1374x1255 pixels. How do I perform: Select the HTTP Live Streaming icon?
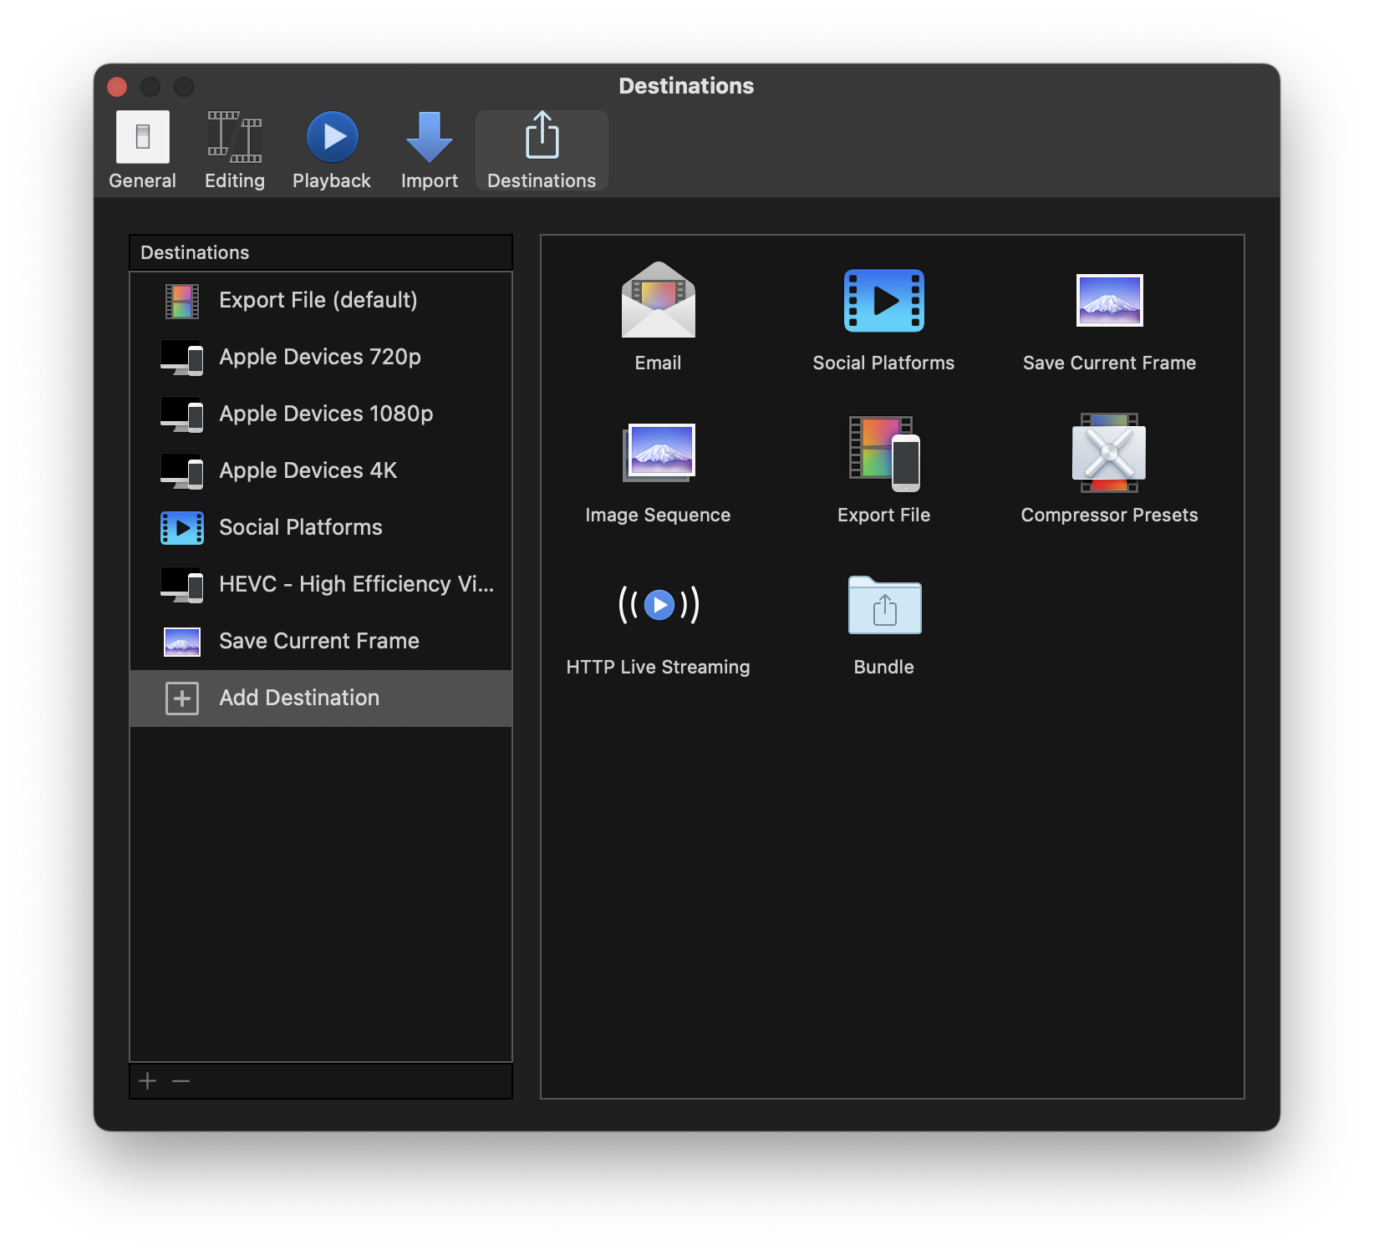coord(658,605)
